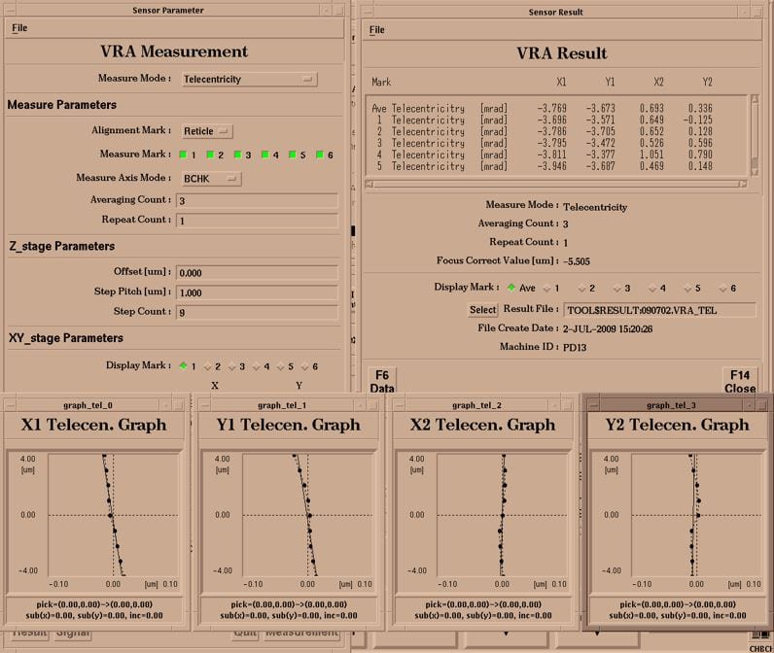
Task: Maximize the graph_tel_2 window
Action: pyautogui.click(x=566, y=405)
